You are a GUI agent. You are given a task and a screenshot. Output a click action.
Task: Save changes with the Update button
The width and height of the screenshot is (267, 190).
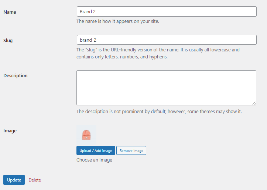[x=14, y=180]
